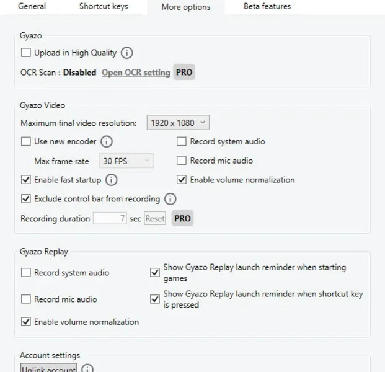This screenshot has height=372, width=385.
Task: Open the Shortcut keys tab
Action: [x=104, y=6]
